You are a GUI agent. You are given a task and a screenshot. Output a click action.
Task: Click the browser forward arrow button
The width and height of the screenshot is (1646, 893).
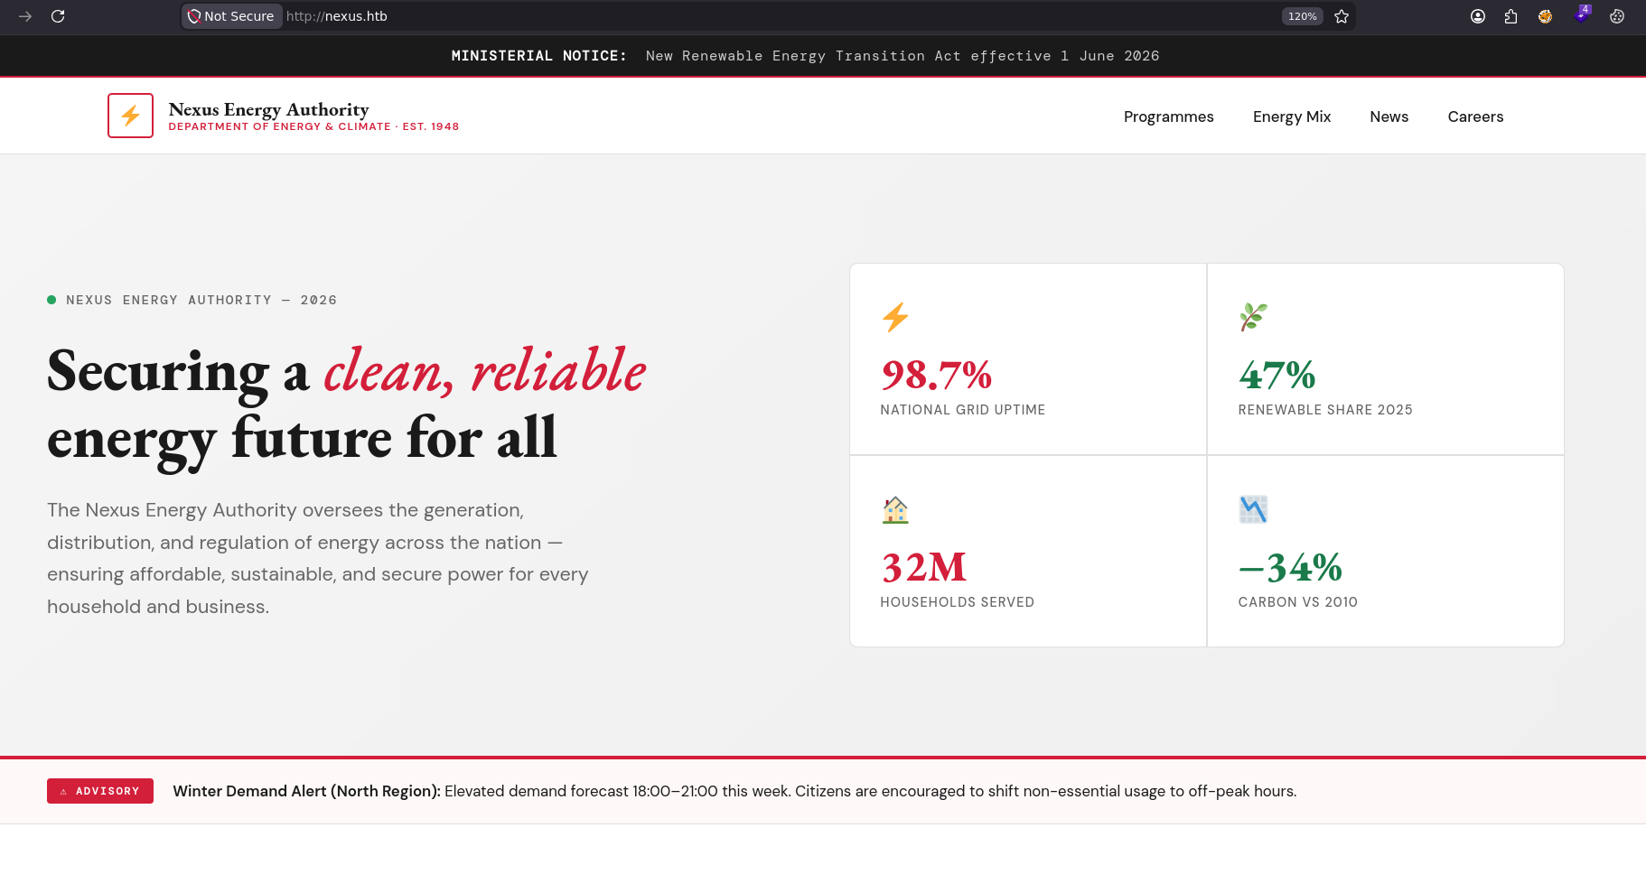(x=25, y=16)
